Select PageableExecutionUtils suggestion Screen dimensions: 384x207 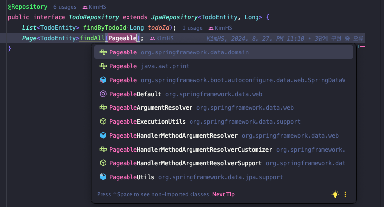tap(224, 122)
